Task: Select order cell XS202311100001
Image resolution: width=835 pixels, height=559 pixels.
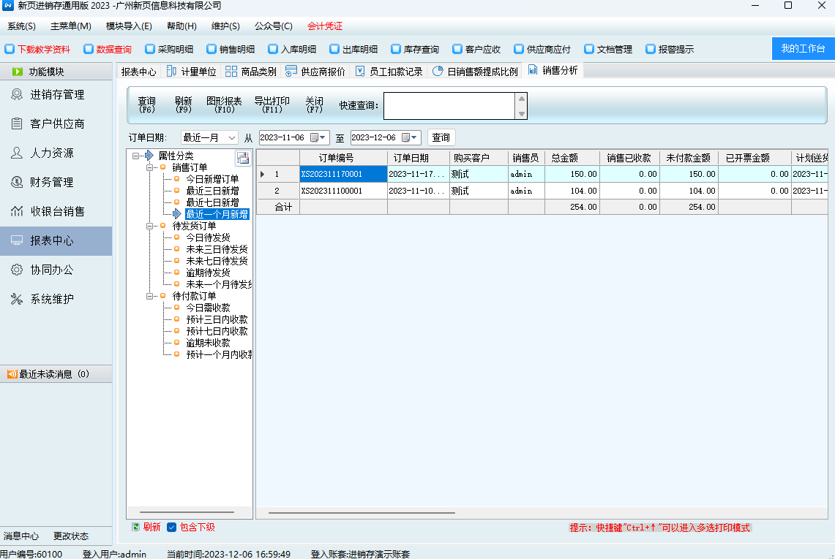Action: tap(343, 191)
